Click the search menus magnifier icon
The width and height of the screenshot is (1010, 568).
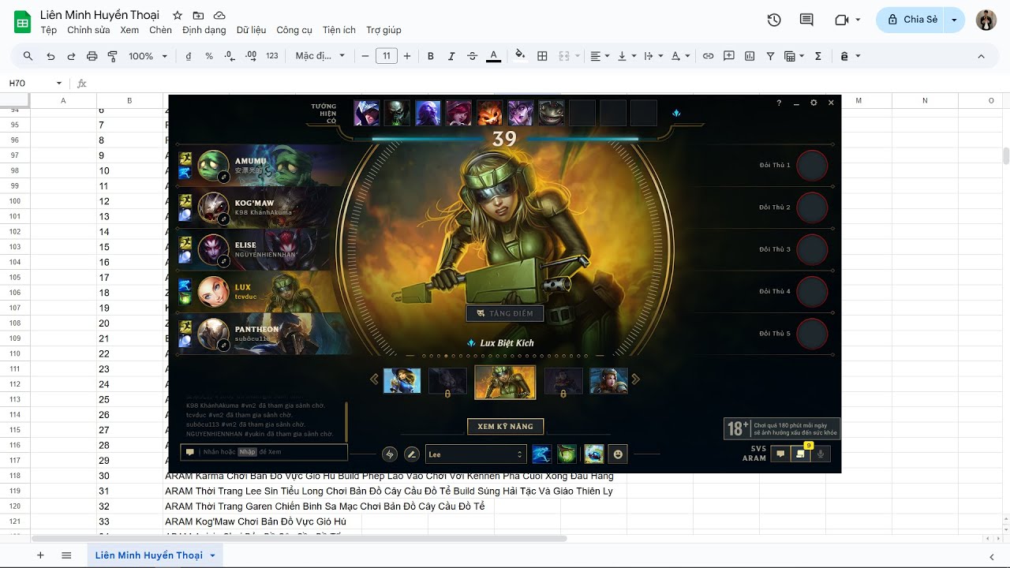tap(28, 56)
